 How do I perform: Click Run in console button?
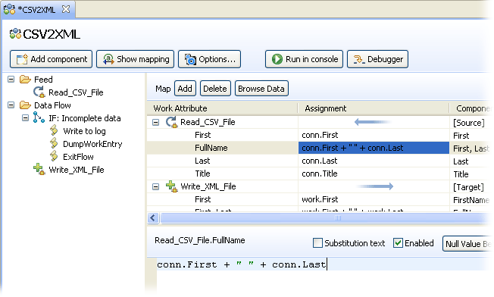(x=304, y=59)
